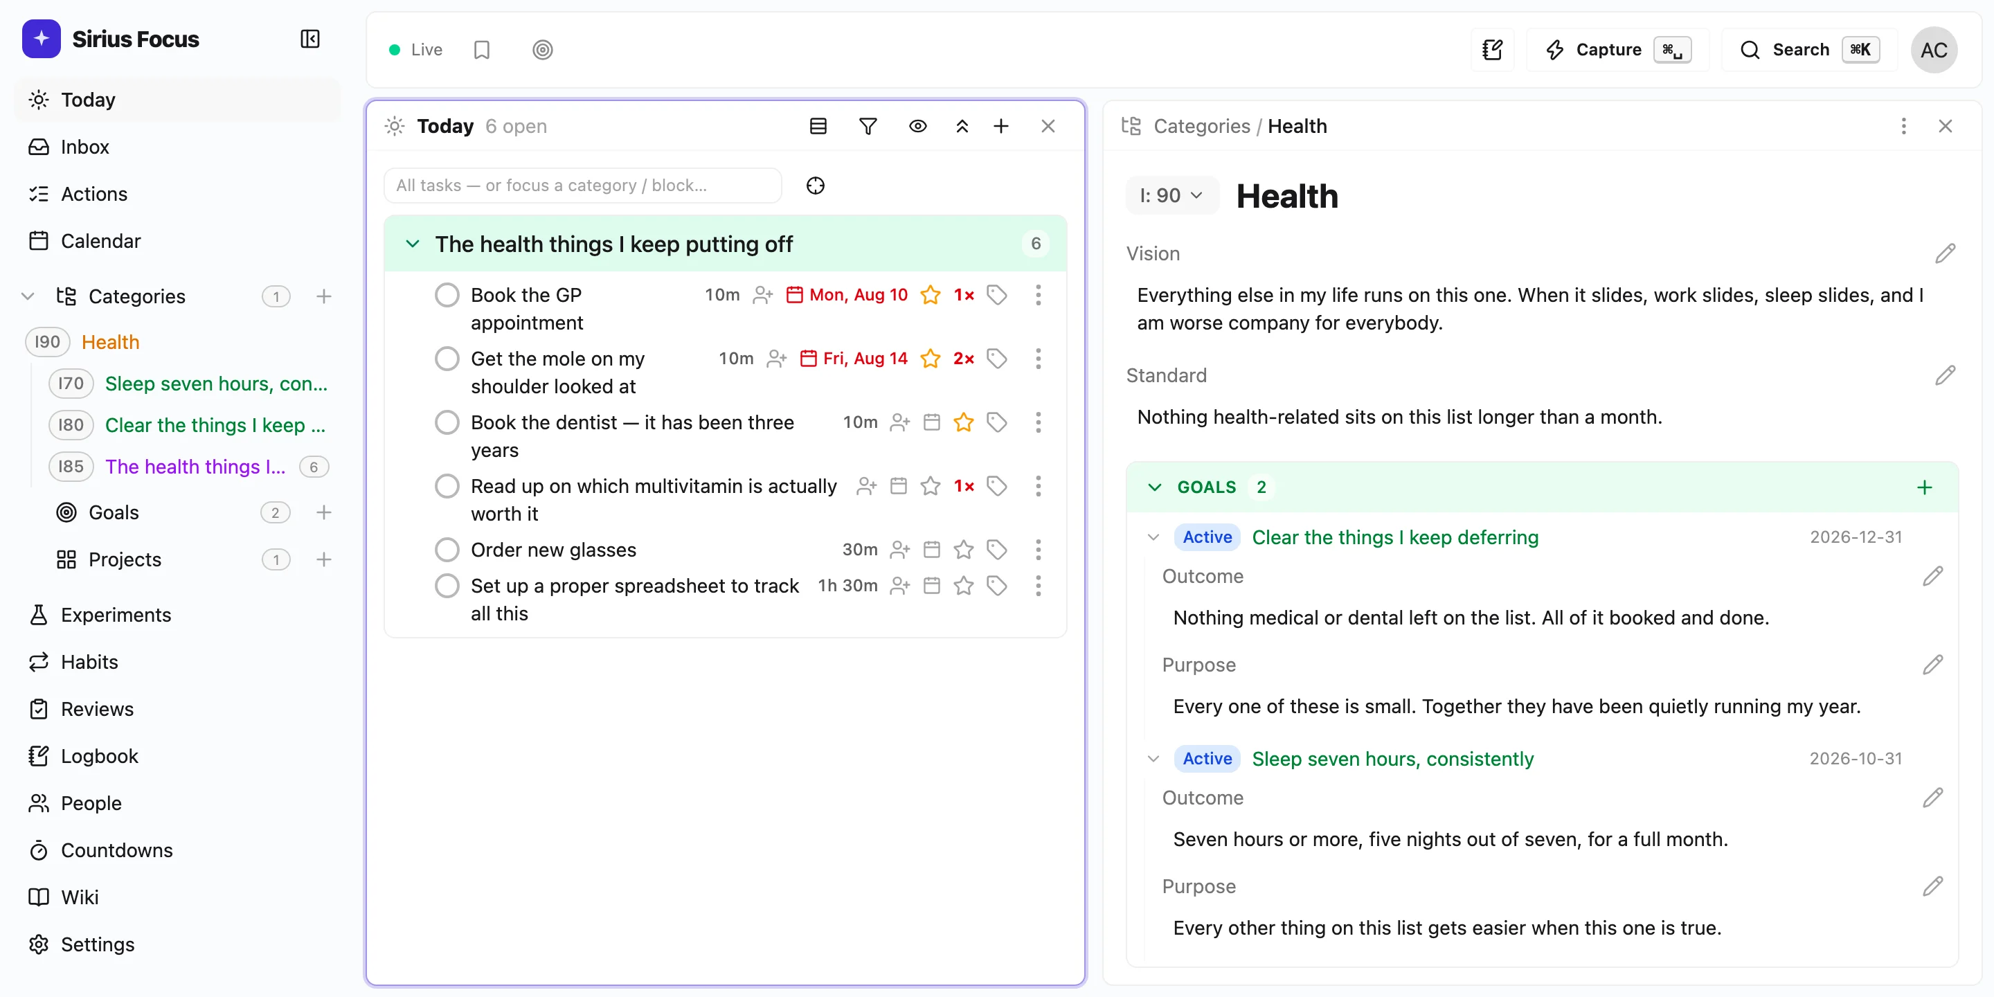Open tag icon for Get the mole task

[x=997, y=359]
